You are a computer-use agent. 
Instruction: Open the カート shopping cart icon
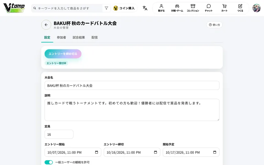coord(224,6)
